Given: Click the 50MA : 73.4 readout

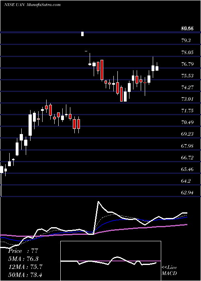Looking at the screenshot, I should [25, 275].
